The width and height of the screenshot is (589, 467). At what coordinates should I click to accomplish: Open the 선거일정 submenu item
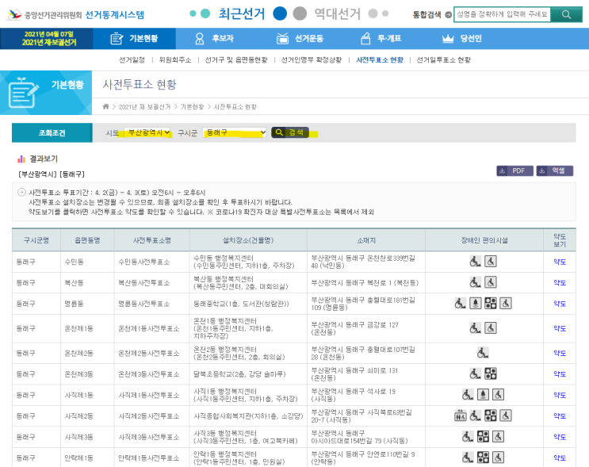(x=132, y=60)
